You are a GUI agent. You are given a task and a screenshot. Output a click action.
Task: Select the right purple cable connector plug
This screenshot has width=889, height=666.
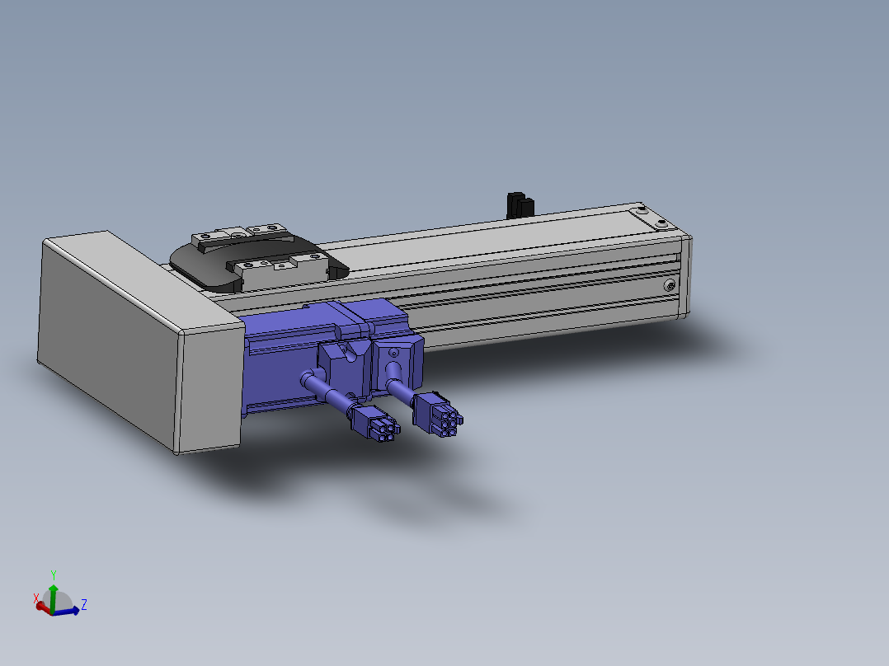(438, 414)
